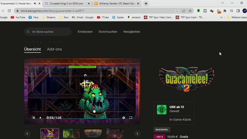Close the Guacamelee! 2 browser tab
Image resolution: width=247 pixels, height=139 pixels.
(39, 3)
